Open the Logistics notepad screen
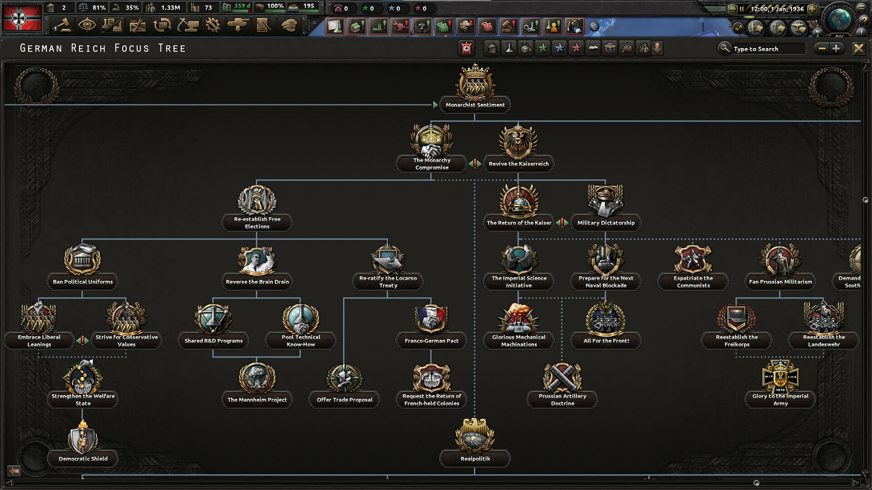Viewport: 872px width, 490px height. pos(263,25)
